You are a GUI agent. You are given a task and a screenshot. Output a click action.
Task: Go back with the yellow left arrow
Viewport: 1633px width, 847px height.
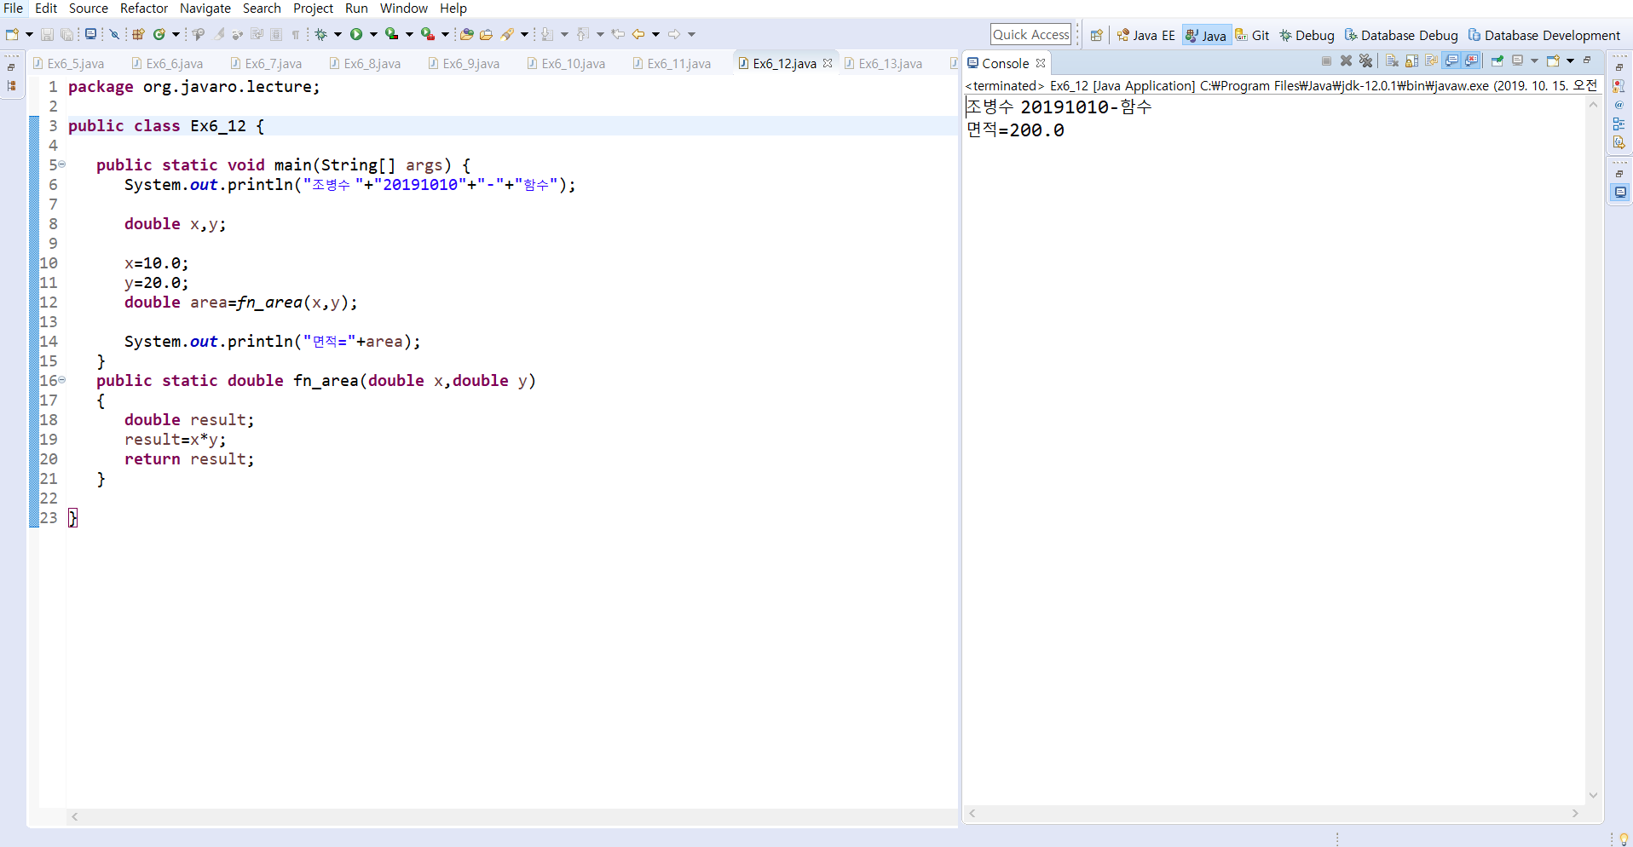[x=638, y=34]
